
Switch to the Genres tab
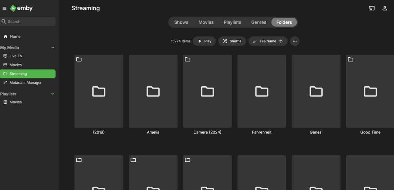pos(258,22)
